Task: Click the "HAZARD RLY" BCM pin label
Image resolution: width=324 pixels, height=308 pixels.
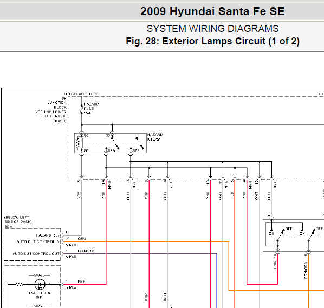Action: point(48,235)
